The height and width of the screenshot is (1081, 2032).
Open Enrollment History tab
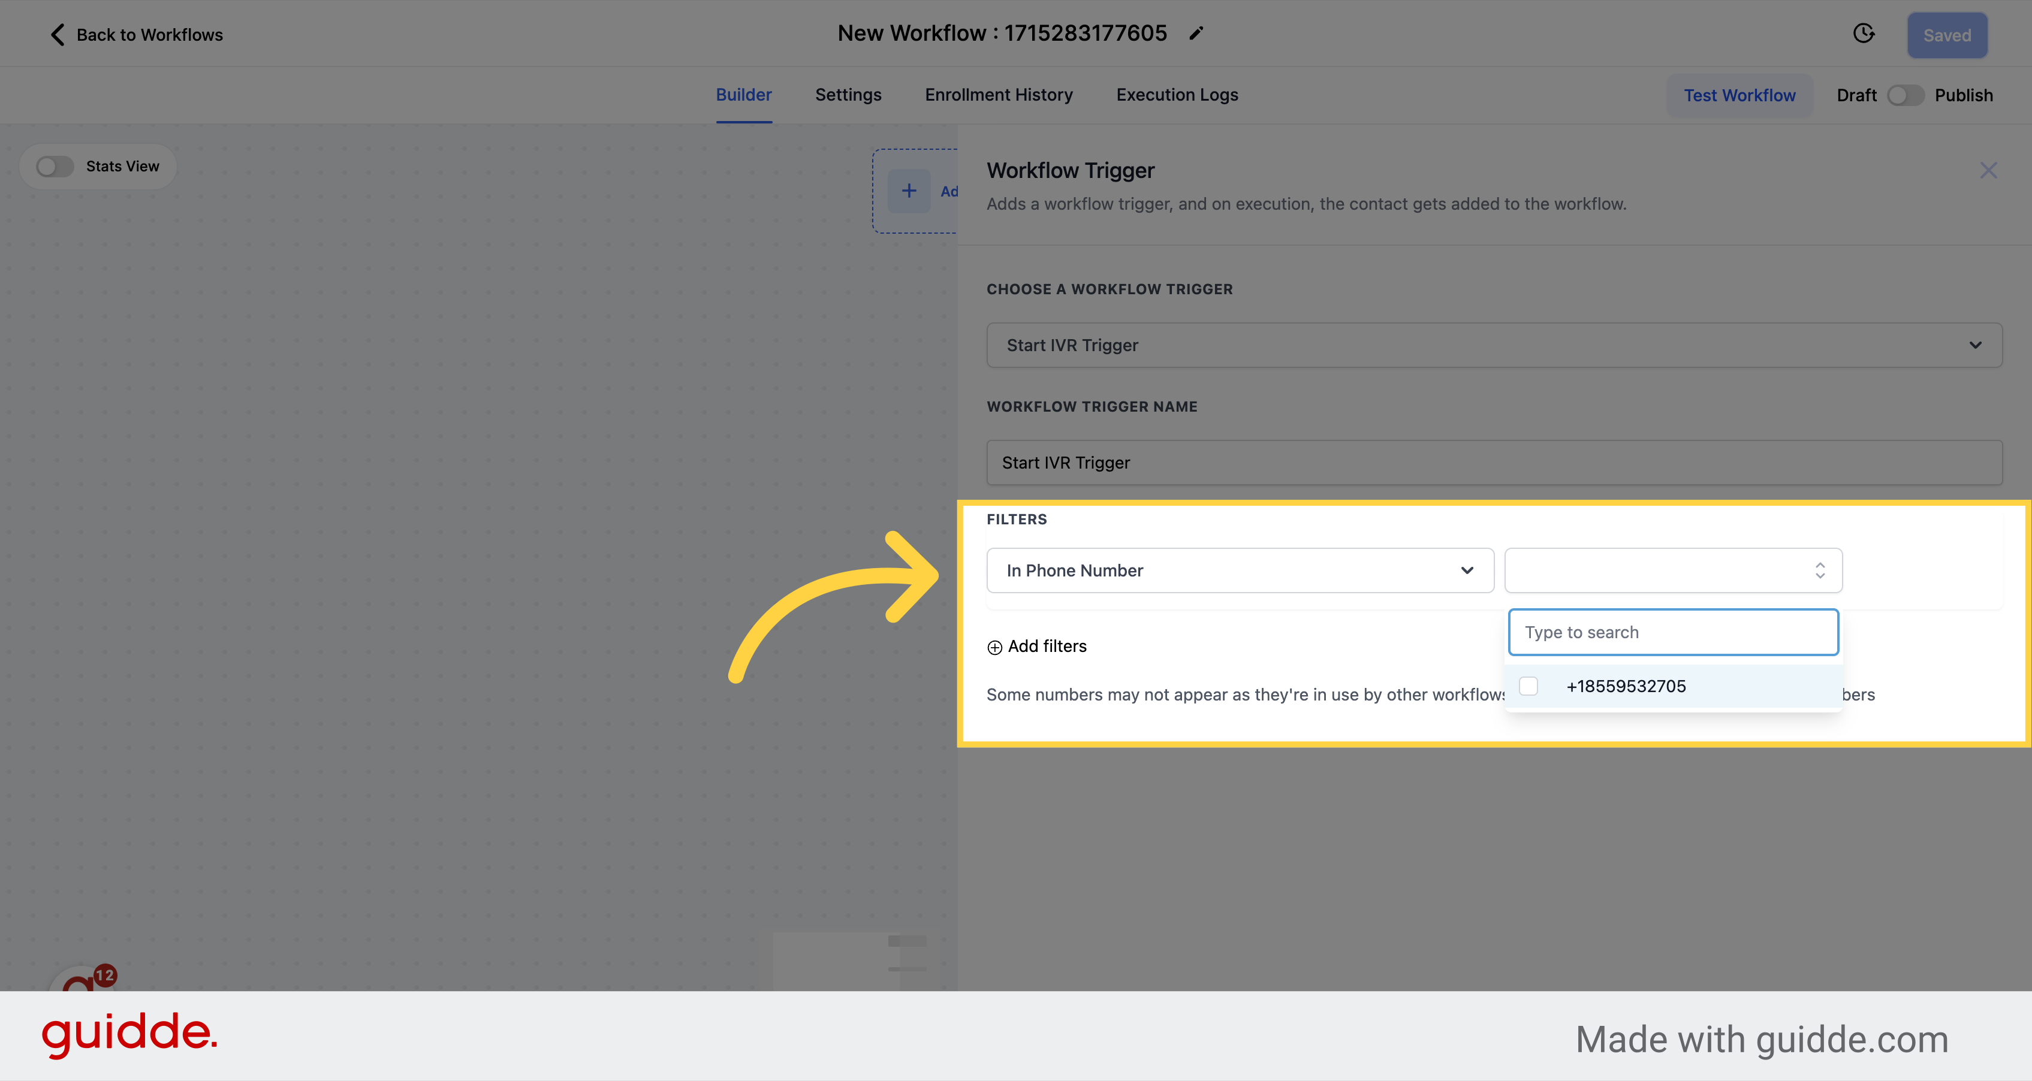click(999, 95)
